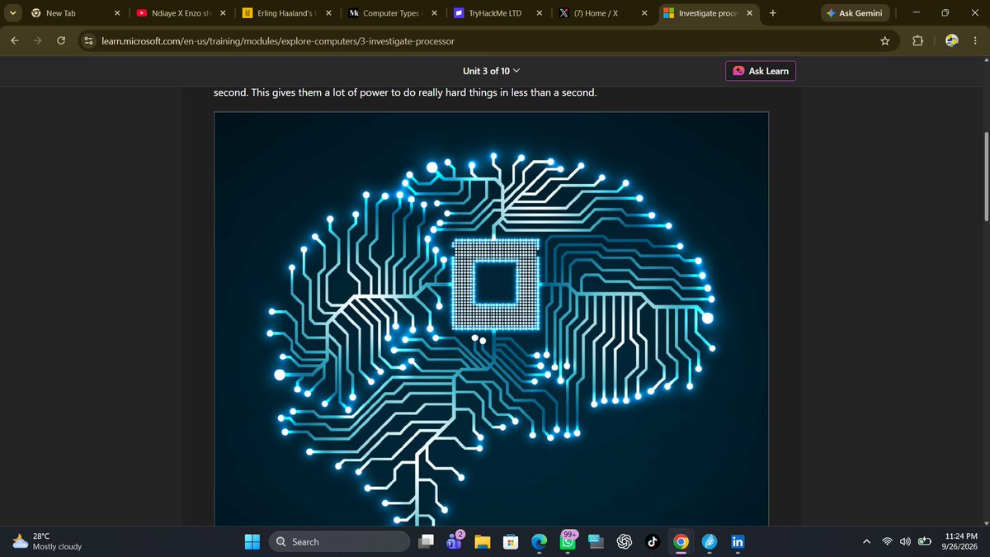The image size is (990, 557).
Task: Reload the current page
Action: (x=61, y=40)
